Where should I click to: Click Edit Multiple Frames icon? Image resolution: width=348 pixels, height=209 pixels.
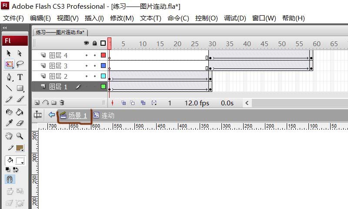click(143, 103)
